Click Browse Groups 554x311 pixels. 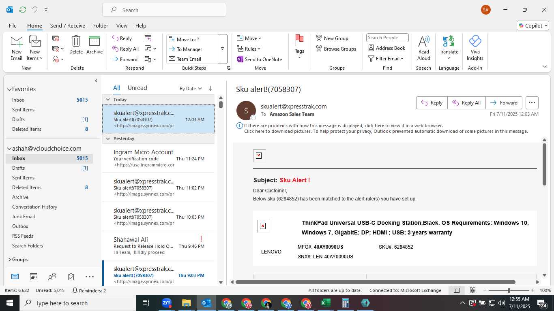coord(336,49)
